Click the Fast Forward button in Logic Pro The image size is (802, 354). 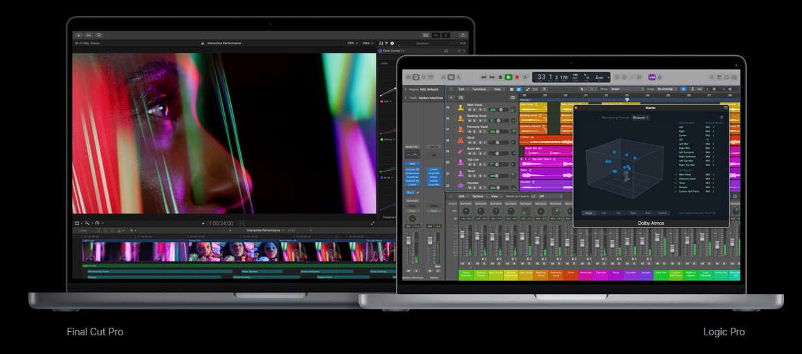(492, 77)
